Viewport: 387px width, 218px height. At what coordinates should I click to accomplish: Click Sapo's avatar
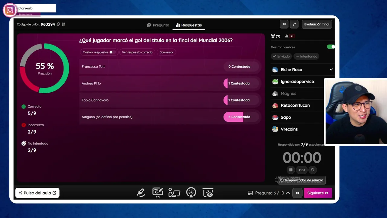[275, 117]
